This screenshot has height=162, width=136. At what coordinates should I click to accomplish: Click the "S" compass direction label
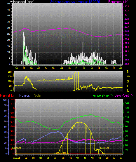pyautogui.click(x=128, y=81)
